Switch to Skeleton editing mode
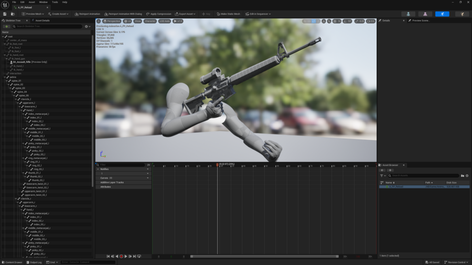The width and height of the screenshot is (472, 265). click(x=408, y=14)
